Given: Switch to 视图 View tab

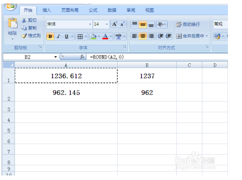Looking at the screenshot, I should tap(150, 10).
